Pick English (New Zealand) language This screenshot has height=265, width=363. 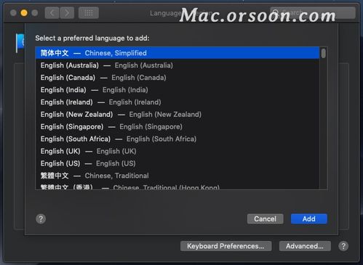[177, 115]
